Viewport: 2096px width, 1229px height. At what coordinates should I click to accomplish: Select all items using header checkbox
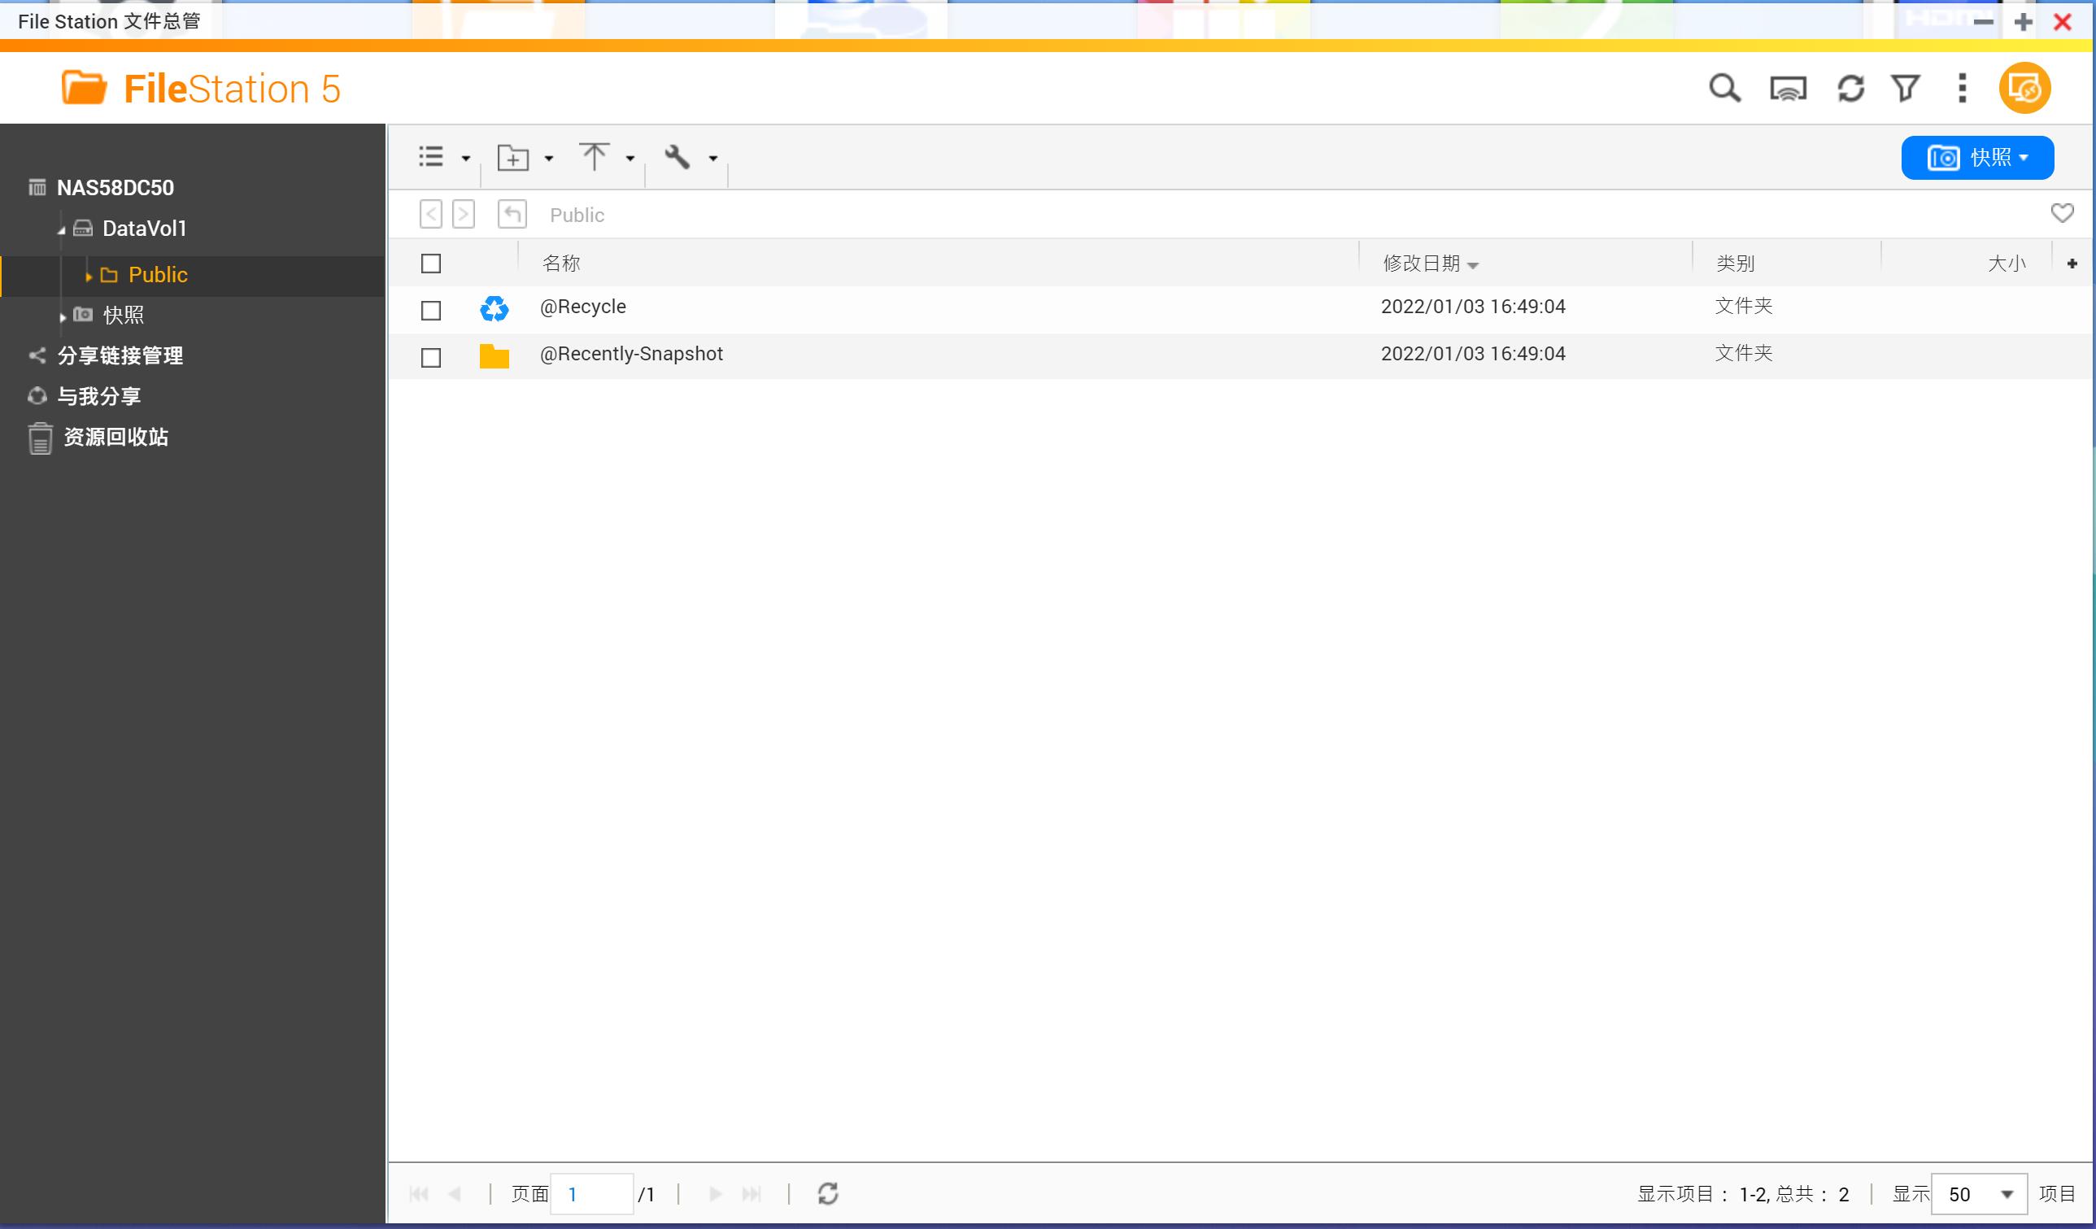[x=431, y=263]
